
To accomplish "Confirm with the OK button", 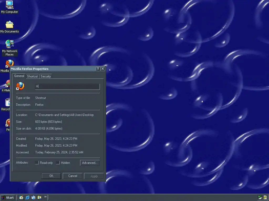I will 51,176.
